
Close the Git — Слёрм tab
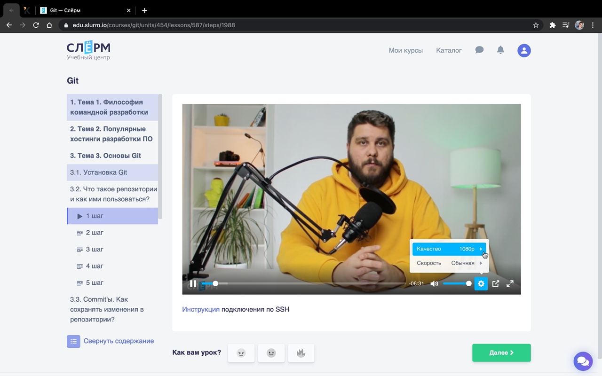click(129, 10)
